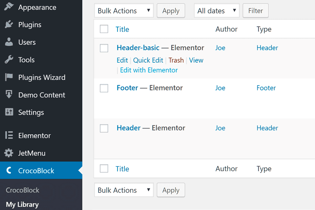Image resolution: width=315 pixels, height=210 pixels.
Task: Open the top Bulk Actions dropdown
Action: (x=124, y=11)
